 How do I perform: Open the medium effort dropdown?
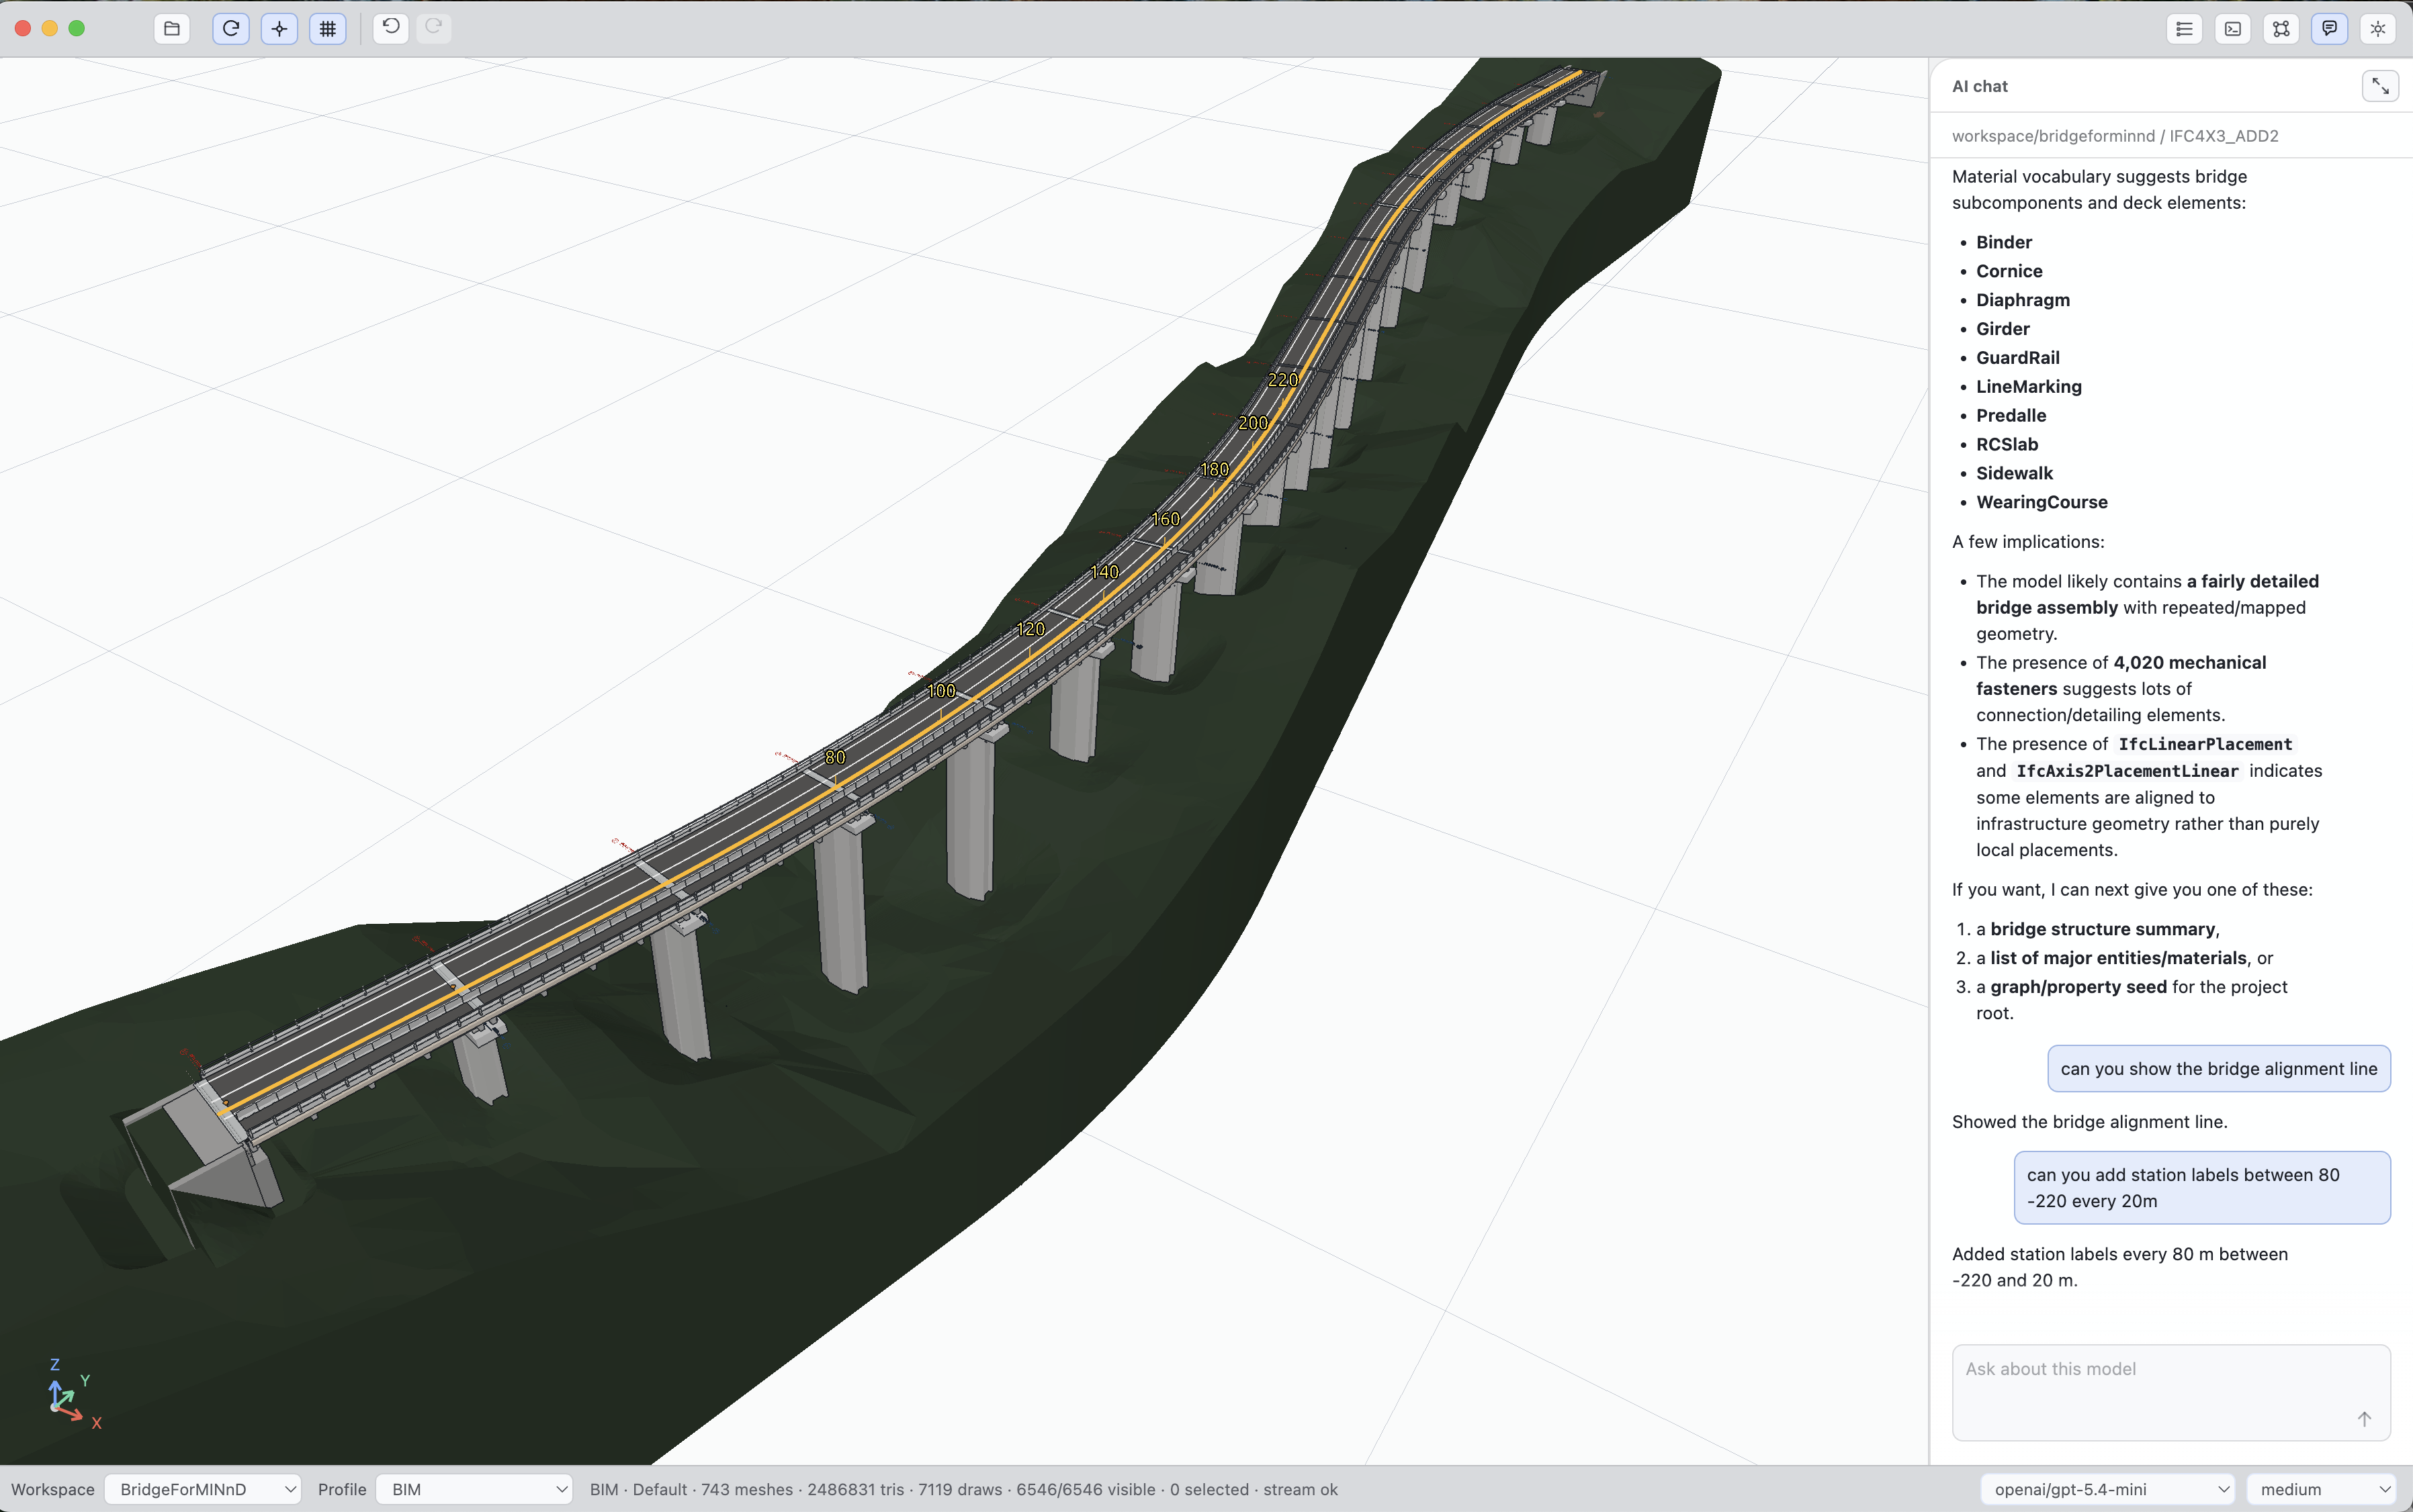click(x=2321, y=1489)
